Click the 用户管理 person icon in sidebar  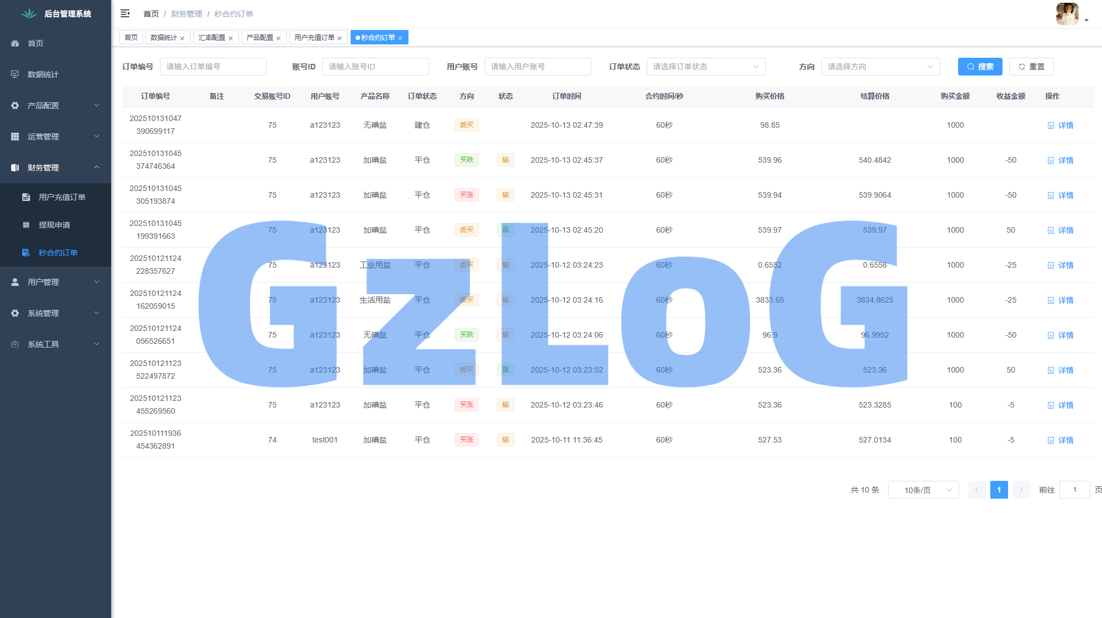click(15, 282)
